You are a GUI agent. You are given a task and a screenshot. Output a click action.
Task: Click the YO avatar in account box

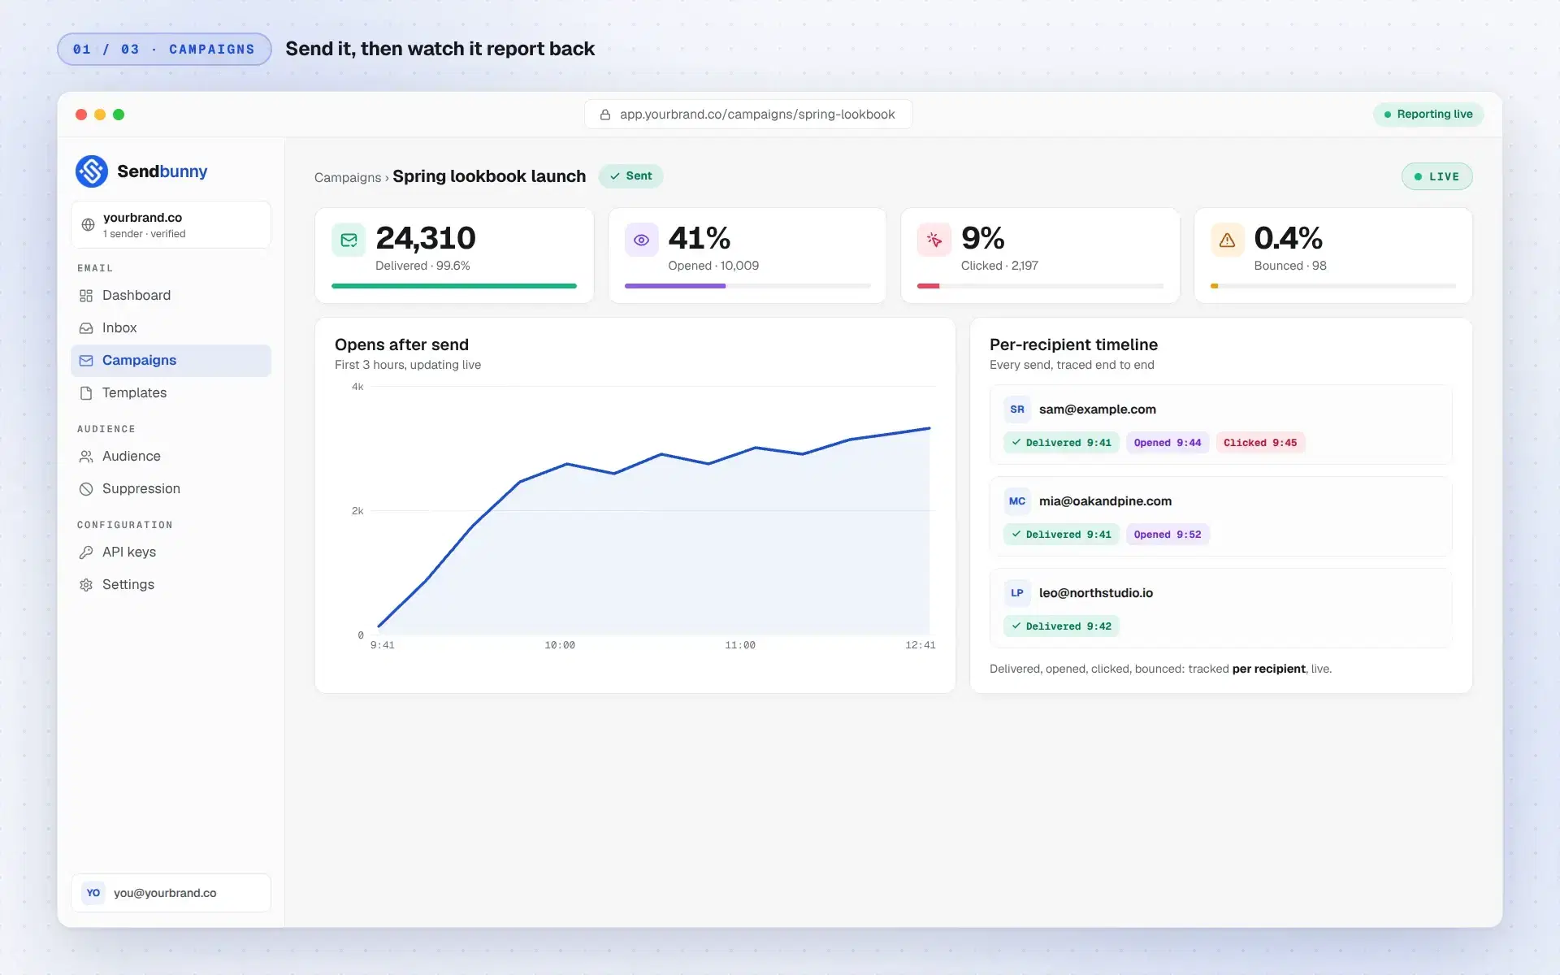[x=93, y=893]
